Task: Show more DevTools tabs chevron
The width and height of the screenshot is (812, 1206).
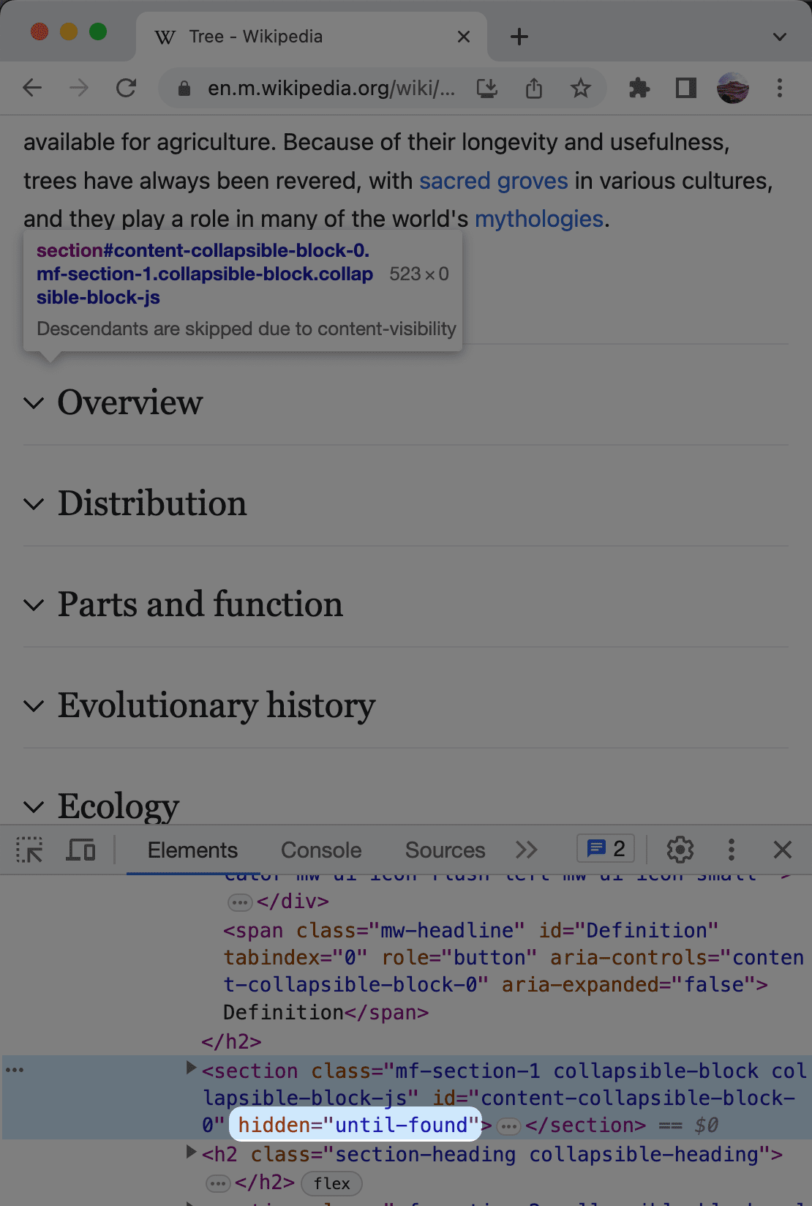Action: point(526,850)
